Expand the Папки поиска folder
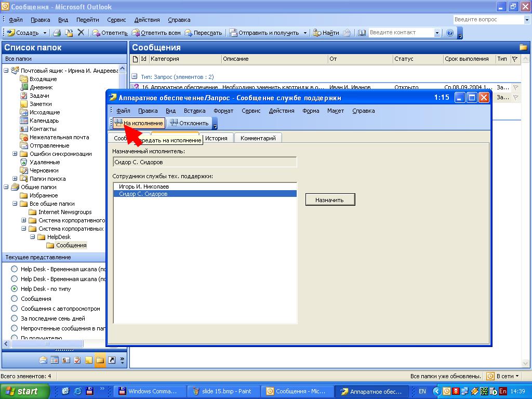 tap(15, 179)
